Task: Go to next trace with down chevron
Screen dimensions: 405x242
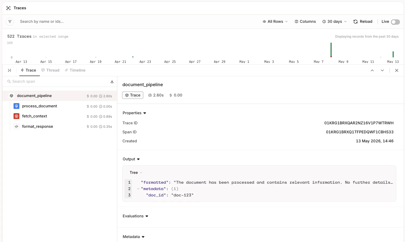Action: pos(382,70)
